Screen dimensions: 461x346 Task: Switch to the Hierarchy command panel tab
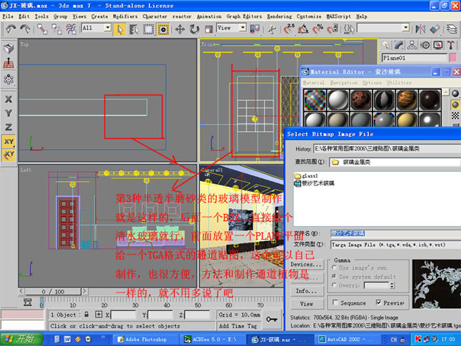point(412,45)
